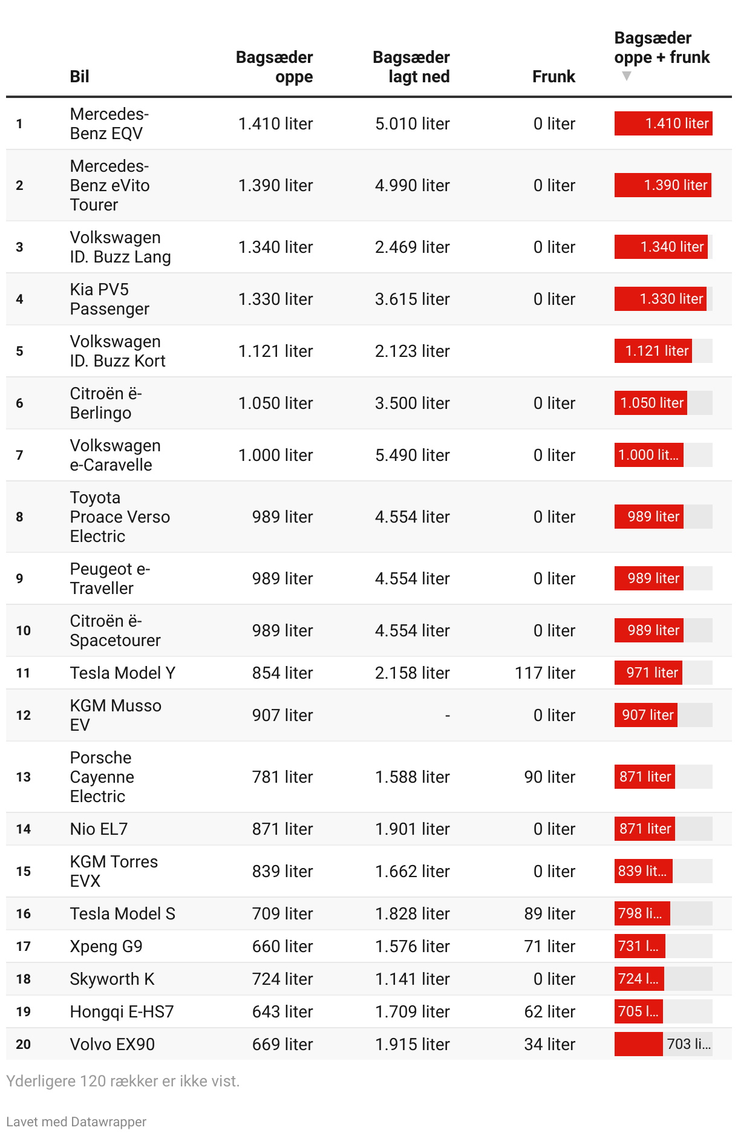
Task: Click rank number 20 in the table
Action: pyautogui.click(x=24, y=1044)
